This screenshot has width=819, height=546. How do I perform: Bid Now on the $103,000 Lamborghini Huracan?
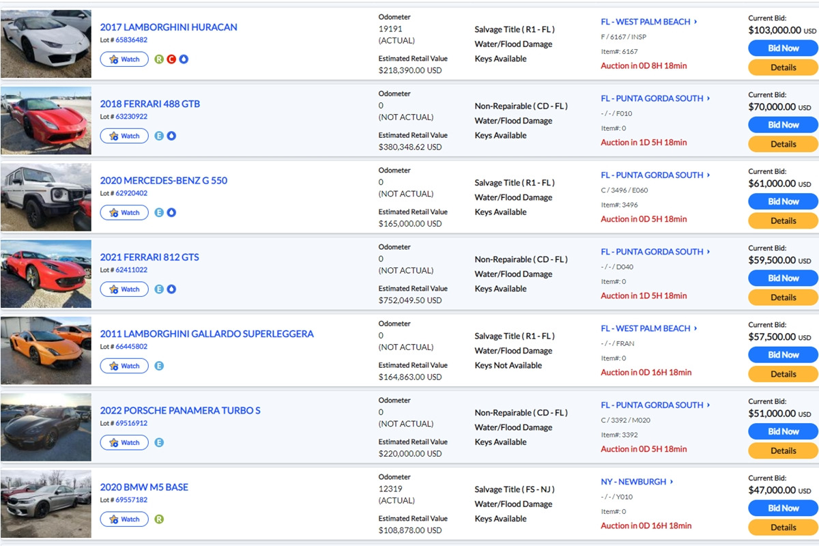(783, 48)
